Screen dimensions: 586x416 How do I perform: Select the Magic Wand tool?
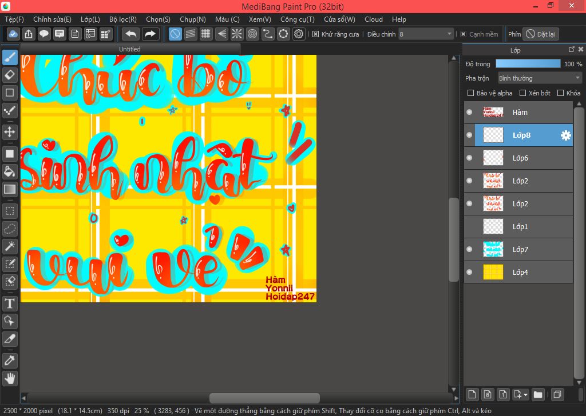click(10, 246)
